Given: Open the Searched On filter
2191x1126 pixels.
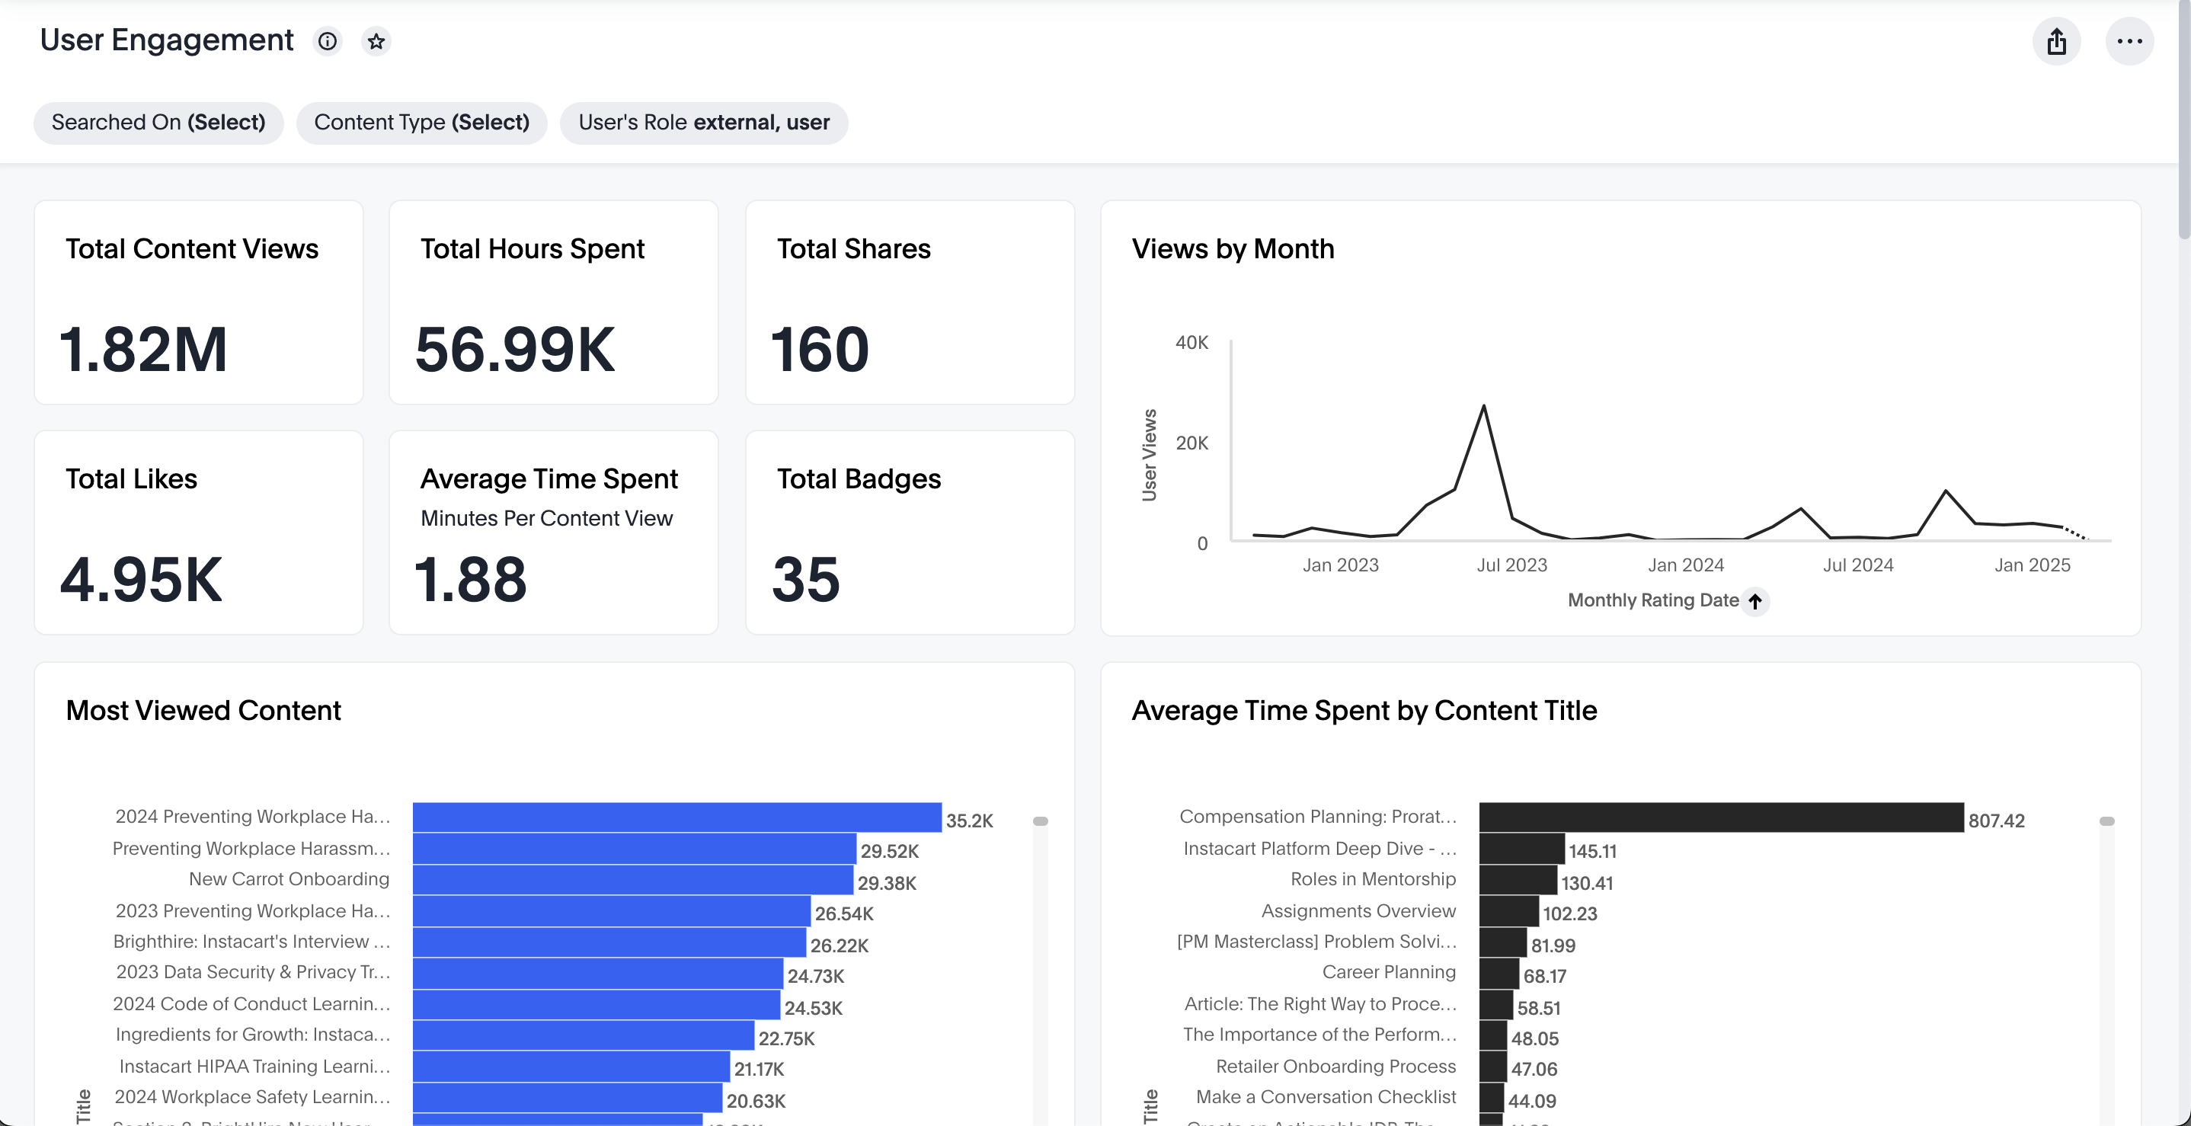Looking at the screenshot, I should tap(158, 123).
